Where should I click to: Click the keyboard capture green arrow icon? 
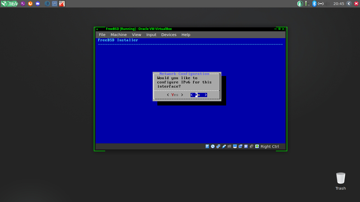257,147
